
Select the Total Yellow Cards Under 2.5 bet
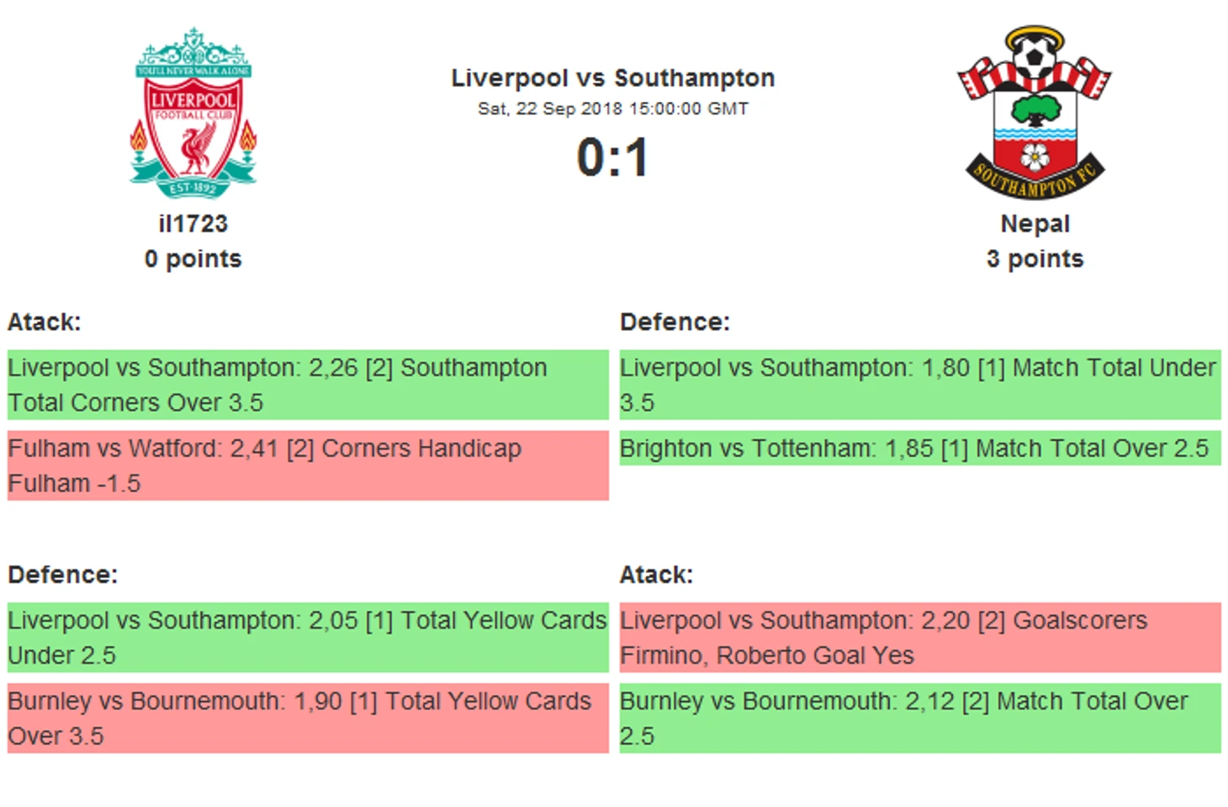coord(308,637)
